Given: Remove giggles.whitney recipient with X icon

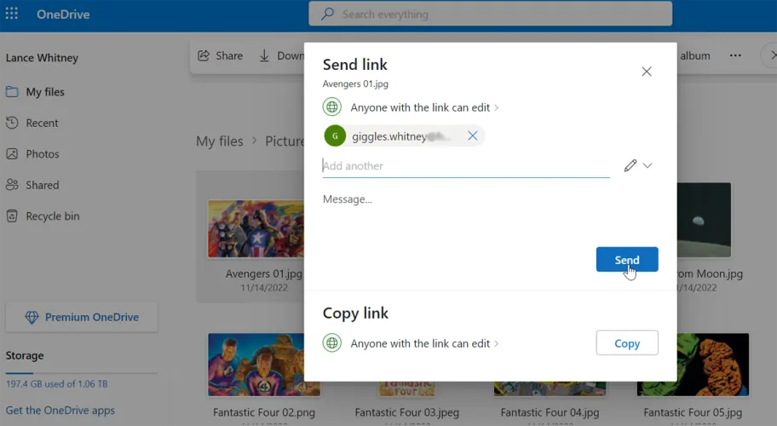Looking at the screenshot, I should (472, 135).
